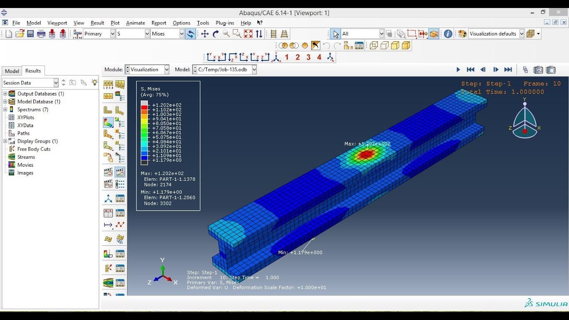Click Plot Contours on Deformed Shape icon
This screenshot has height=320, width=569.
(108, 122)
